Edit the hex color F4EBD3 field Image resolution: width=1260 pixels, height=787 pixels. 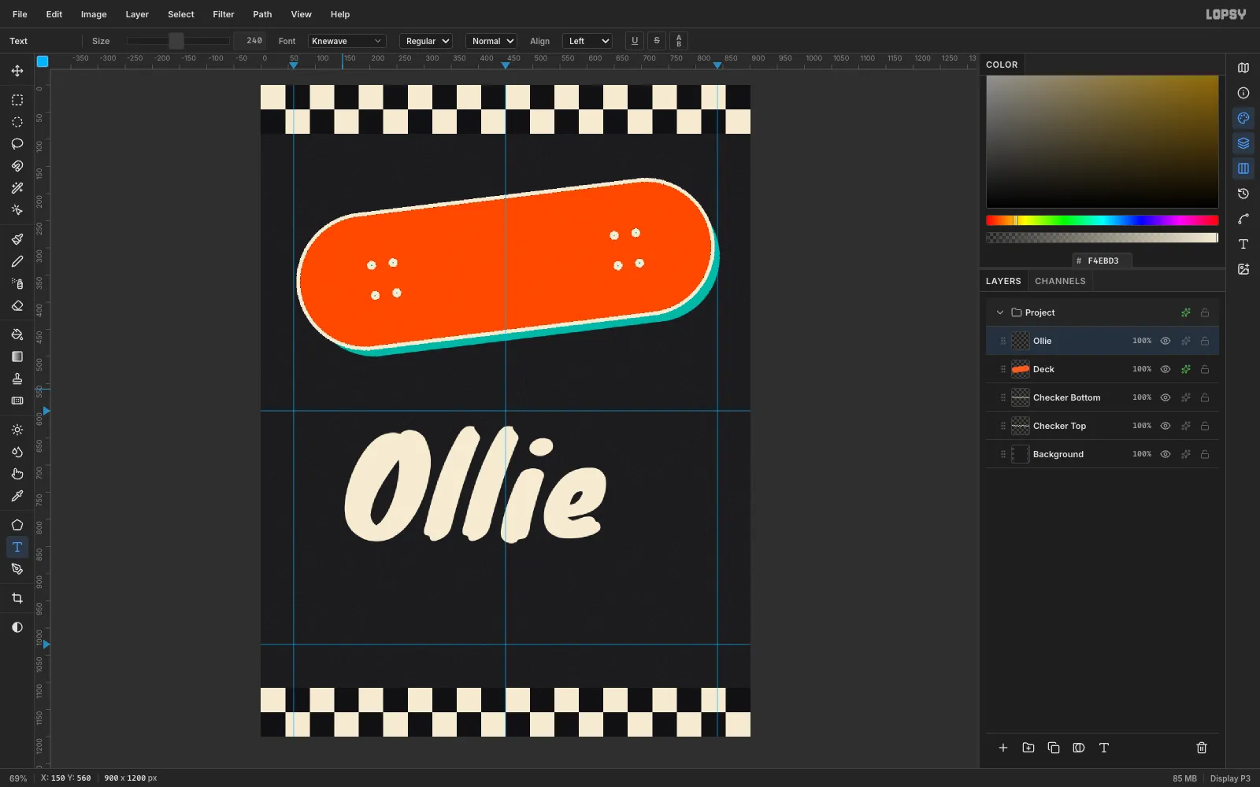[1102, 260]
